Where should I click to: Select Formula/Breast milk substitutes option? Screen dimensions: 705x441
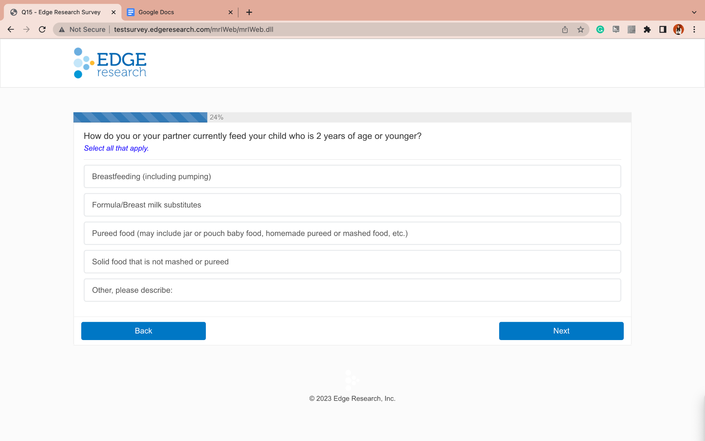(x=352, y=205)
